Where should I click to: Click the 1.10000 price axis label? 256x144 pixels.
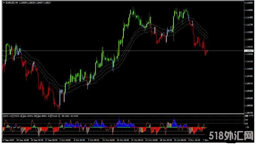[249, 69]
